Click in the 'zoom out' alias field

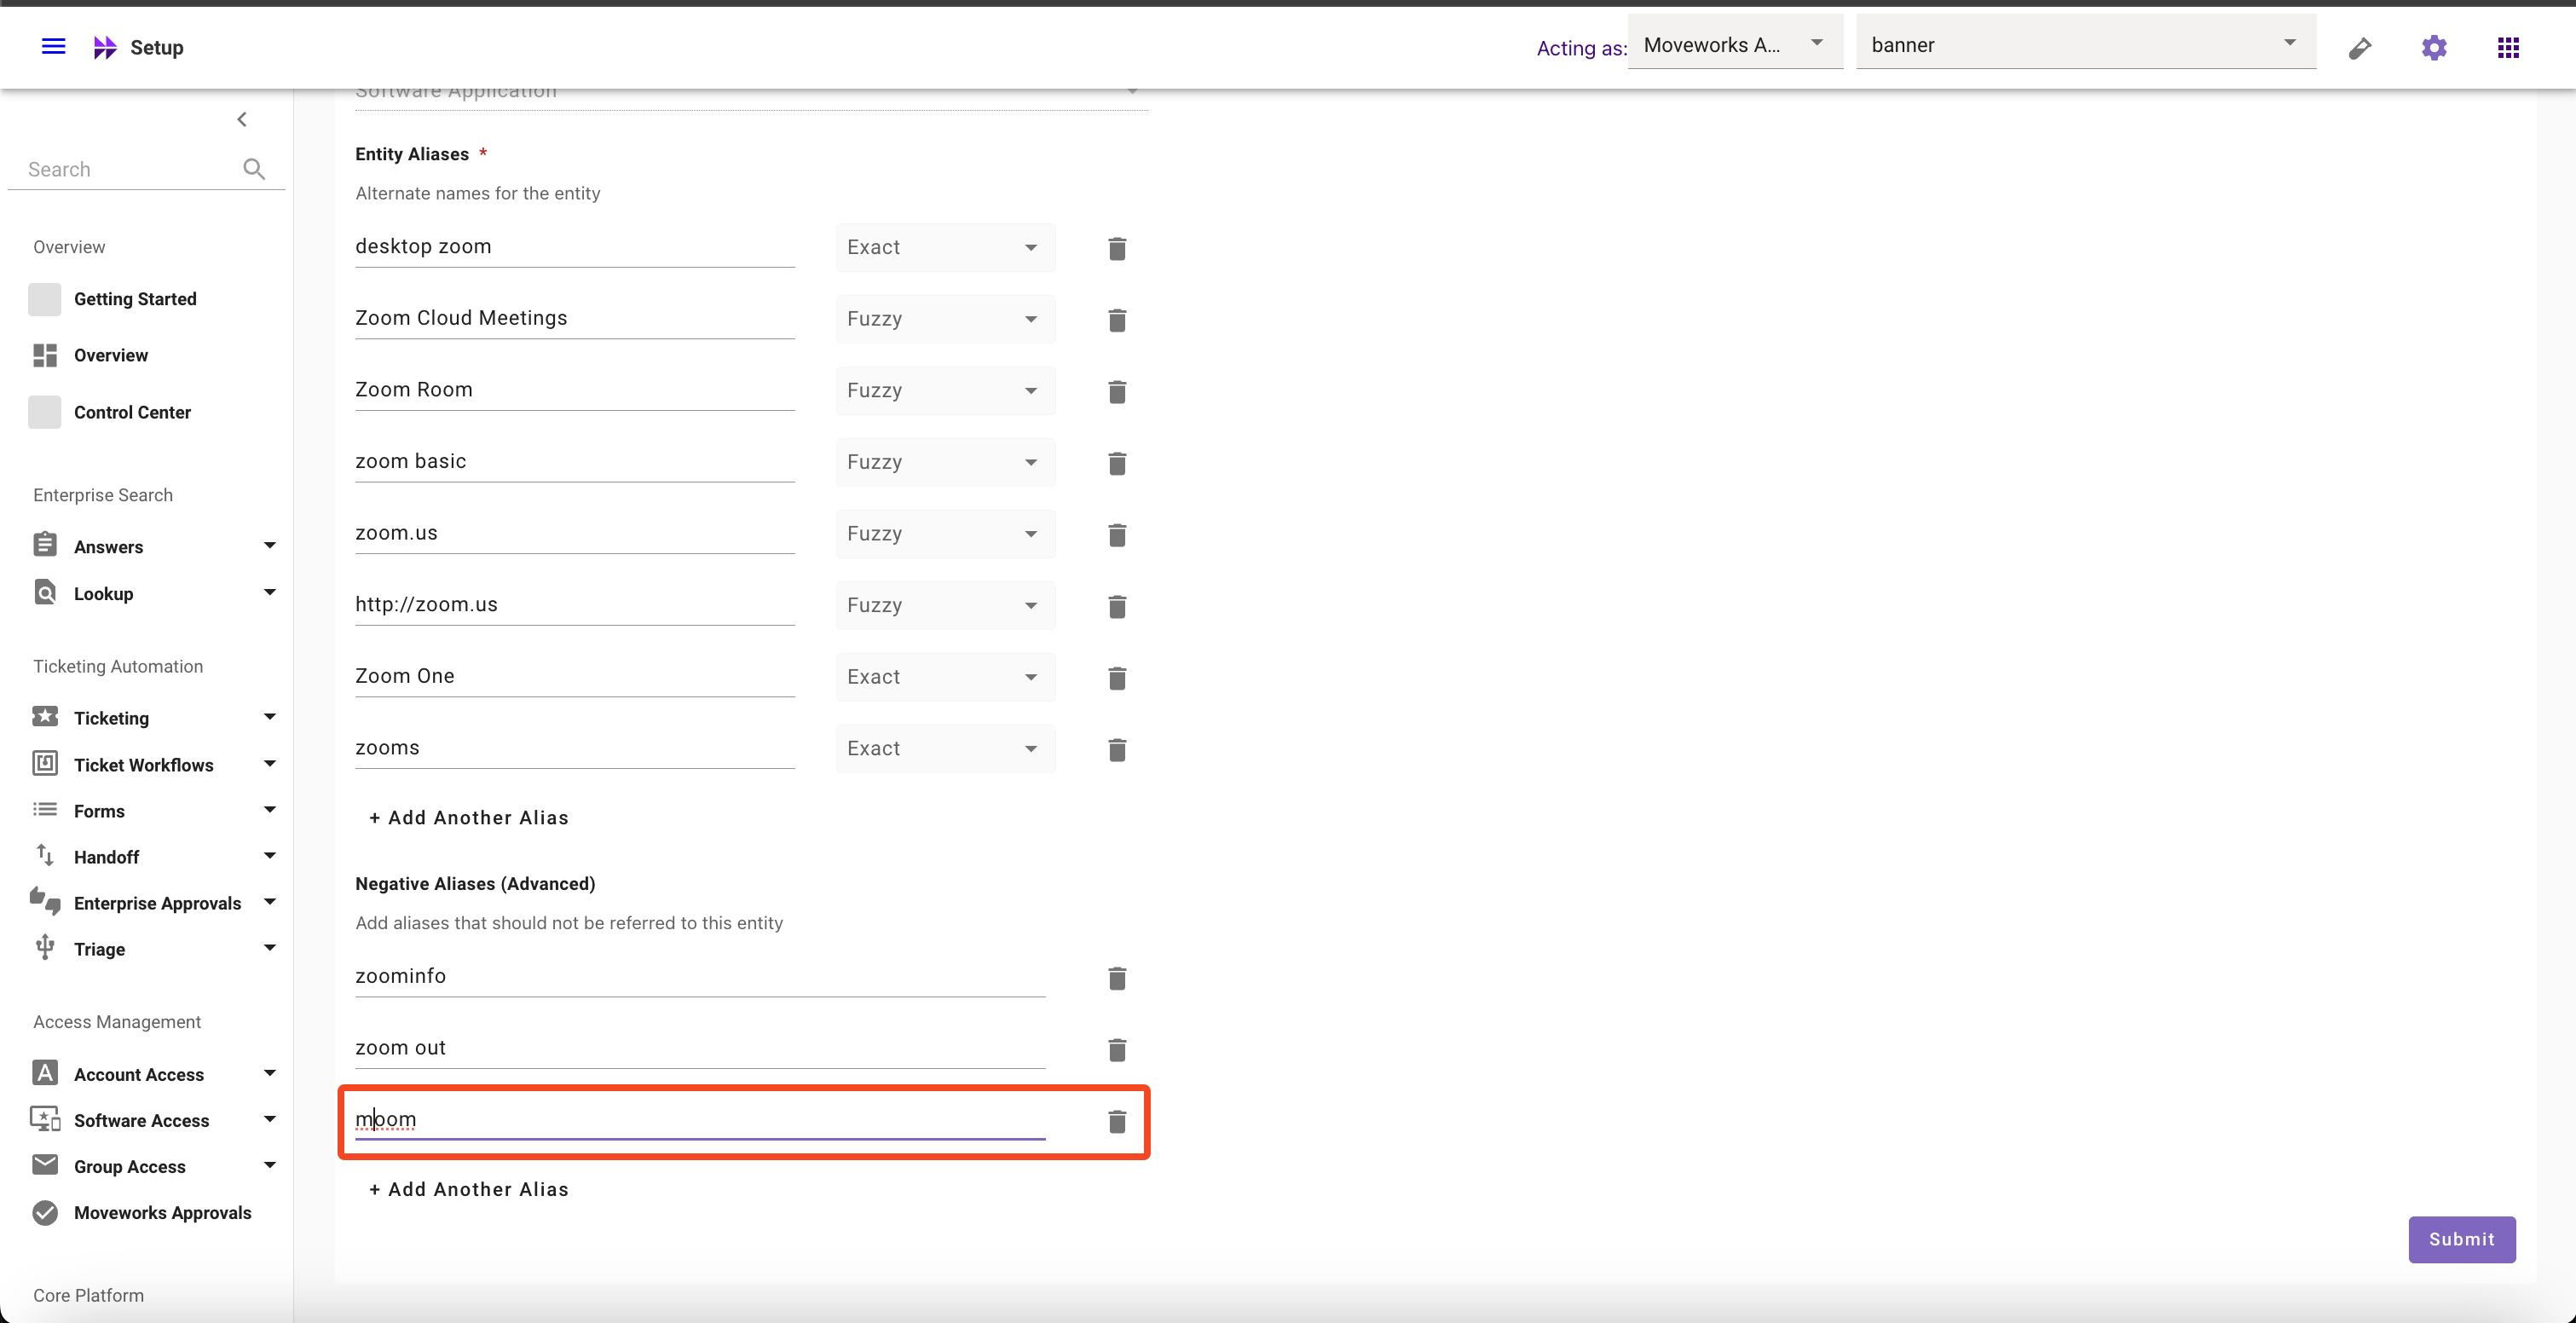tap(699, 1047)
